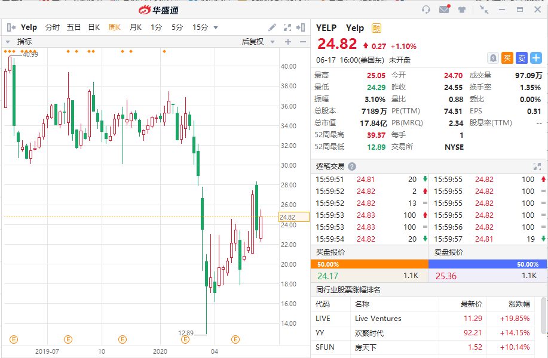Click the YELP ticker symbol title
548x358 pixels.
(326, 28)
